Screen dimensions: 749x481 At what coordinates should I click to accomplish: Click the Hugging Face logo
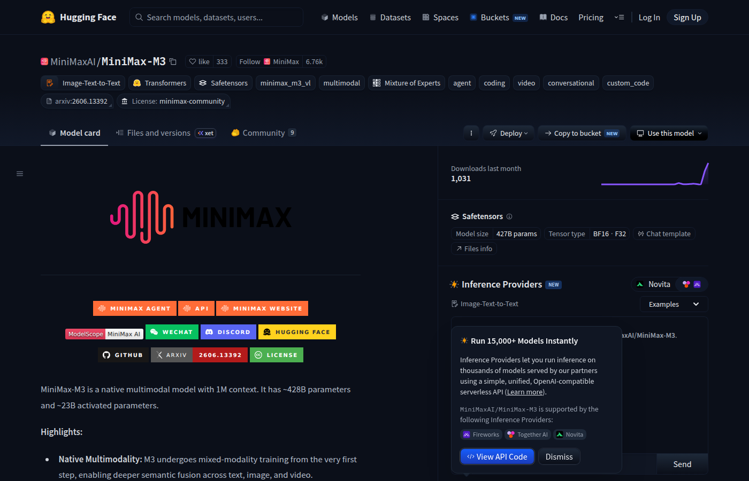[79, 17]
